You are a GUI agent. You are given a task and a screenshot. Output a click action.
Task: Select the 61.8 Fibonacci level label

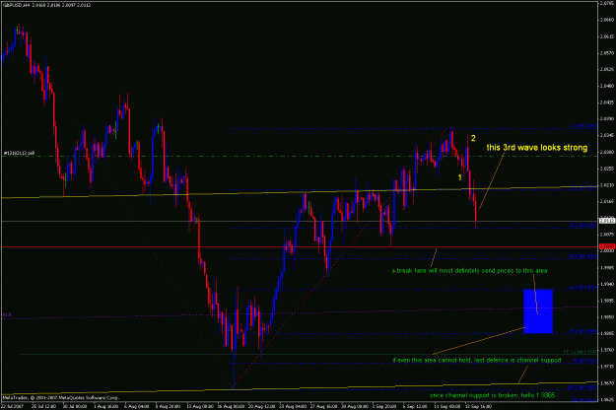click(x=583, y=288)
